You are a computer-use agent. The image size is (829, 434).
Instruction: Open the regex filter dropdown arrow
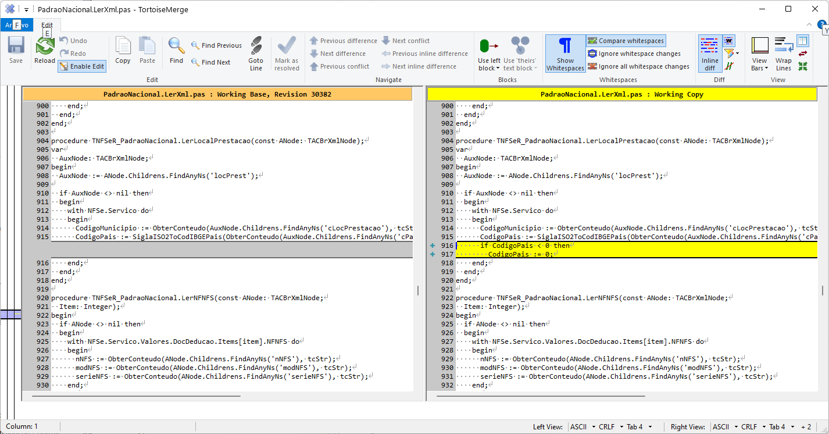point(737,54)
